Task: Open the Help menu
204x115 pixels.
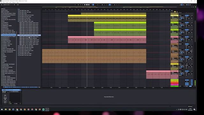Action: pyautogui.click(x=18, y=3)
